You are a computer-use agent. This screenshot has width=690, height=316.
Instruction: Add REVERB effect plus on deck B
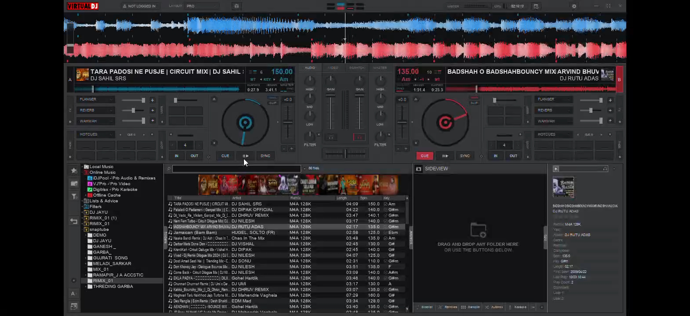(x=610, y=110)
